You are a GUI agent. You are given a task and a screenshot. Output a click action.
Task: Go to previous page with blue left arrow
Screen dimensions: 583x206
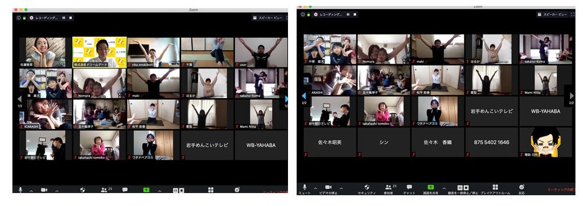click(x=304, y=97)
